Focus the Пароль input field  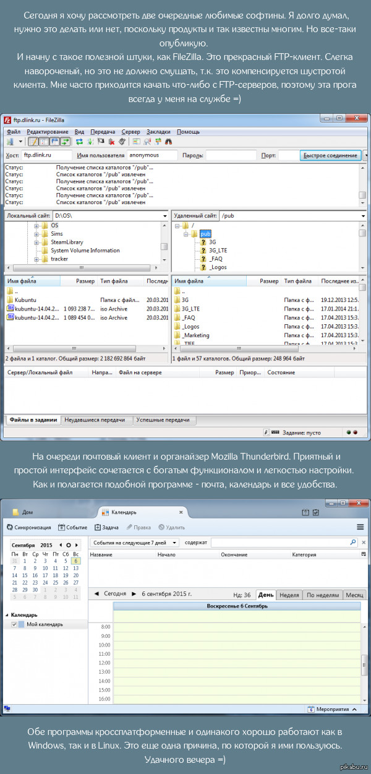[x=231, y=155]
